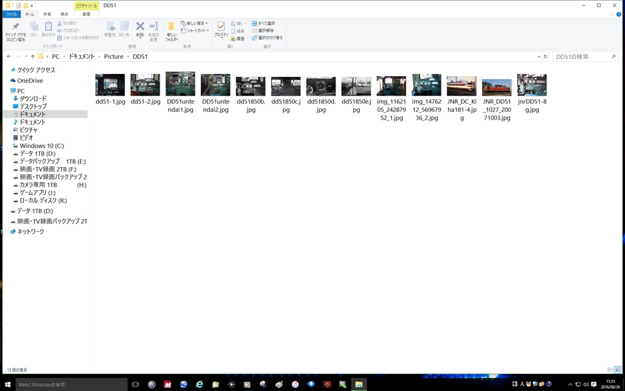
Task: Open Edge browser from the taskbar
Action: [199, 384]
